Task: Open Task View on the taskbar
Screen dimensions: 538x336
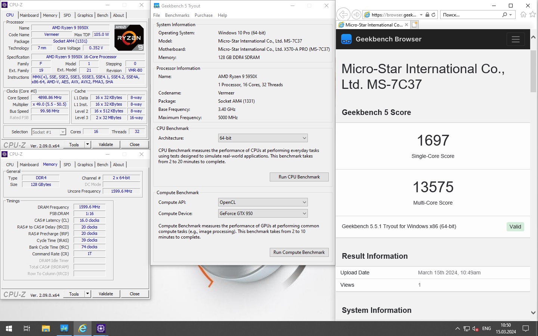Action: point(27,329)
